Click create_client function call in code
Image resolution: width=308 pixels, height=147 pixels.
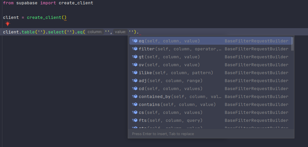[x=44, y=18]
